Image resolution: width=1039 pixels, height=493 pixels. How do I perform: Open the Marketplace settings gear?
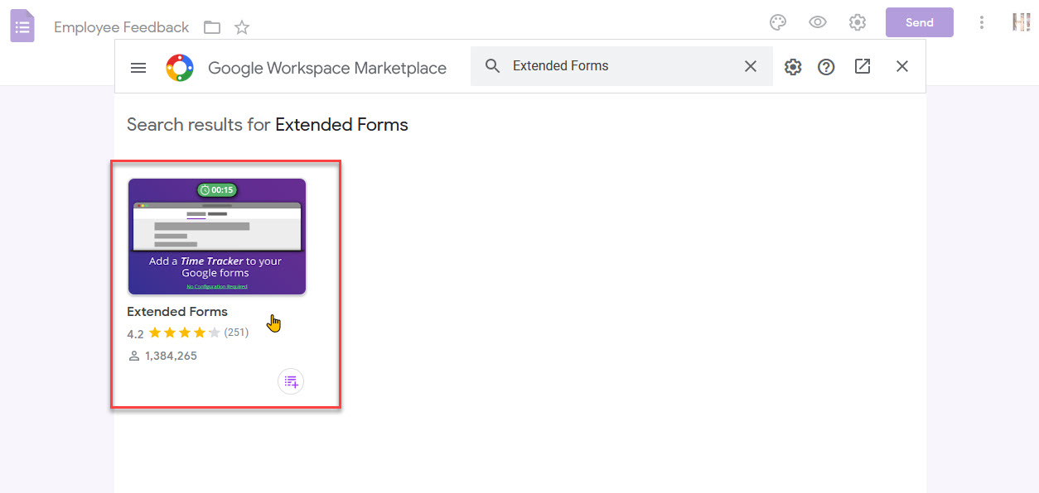click(x=793, y=66)
